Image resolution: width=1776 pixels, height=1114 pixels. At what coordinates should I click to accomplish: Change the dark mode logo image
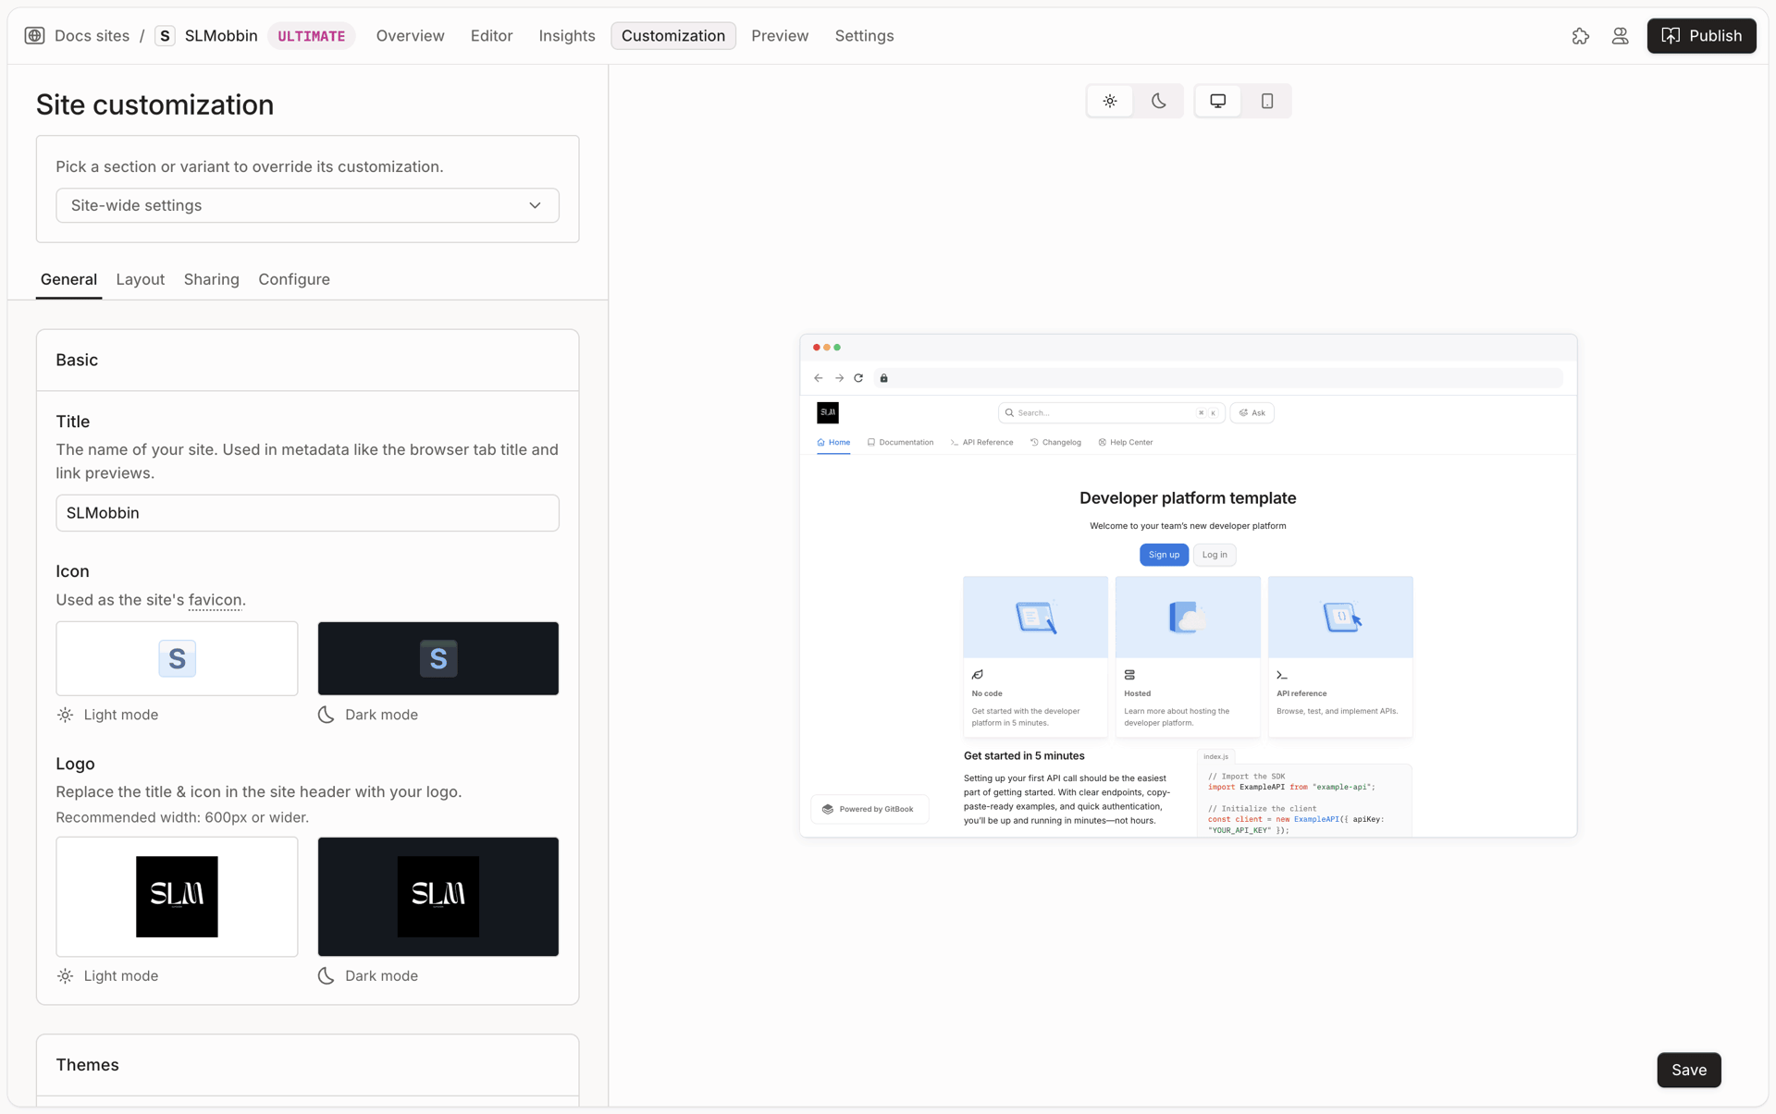pyautogui.click(x=438, y=897)
